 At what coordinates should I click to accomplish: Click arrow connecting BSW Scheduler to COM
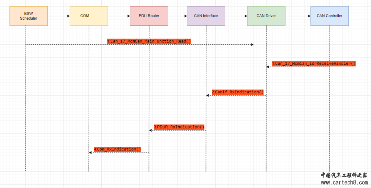[58, 16]
